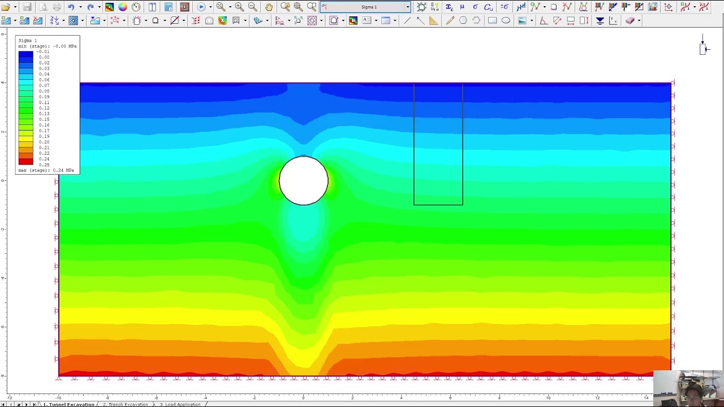Image resolution: width=724 pixels, height=407 pixels.
Task: Switch to 3. Load Application stage tab
Action: [x=180, y=404]
